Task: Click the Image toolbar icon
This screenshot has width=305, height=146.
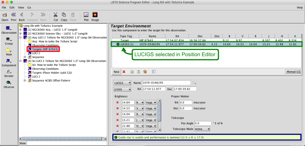Action: [x=95, y=15]
